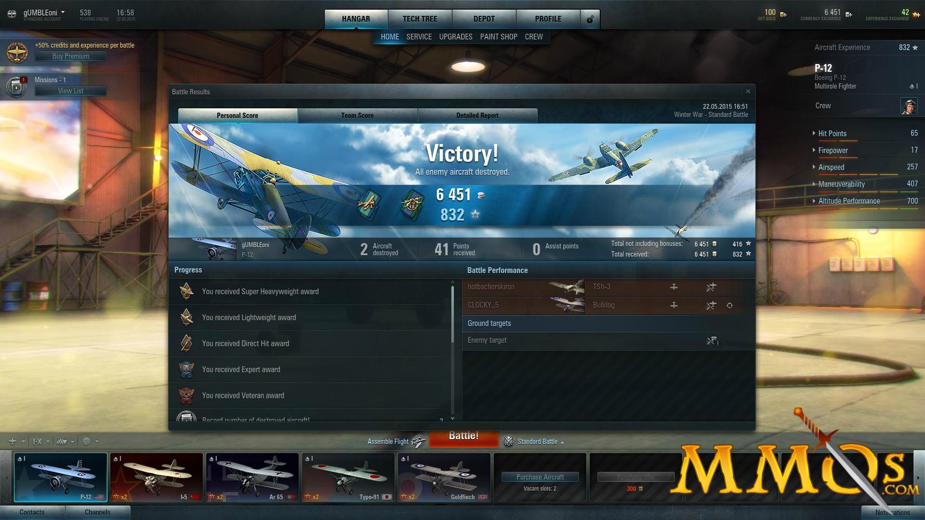Select the P-12 aircraft in carousel
Image resolution: width=925 pixels, height=520 pixels.
[x=61, y=477]
